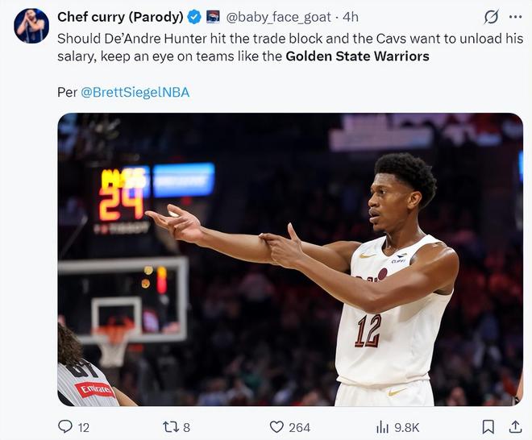Screen dimensions: 532x440
Task: Click the Grok icon on the post
Action: (x=490, y=17)
